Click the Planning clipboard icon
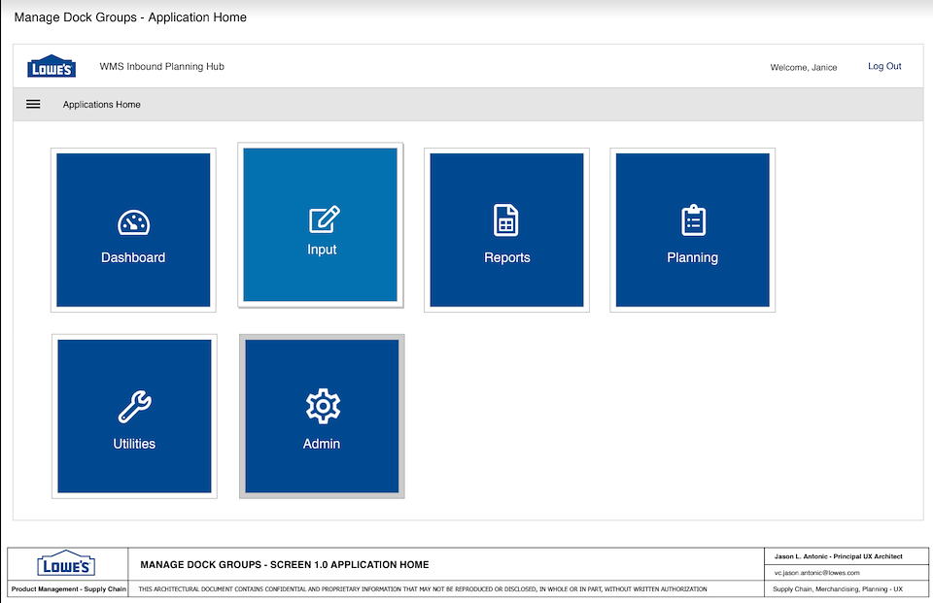 (693, 220)
